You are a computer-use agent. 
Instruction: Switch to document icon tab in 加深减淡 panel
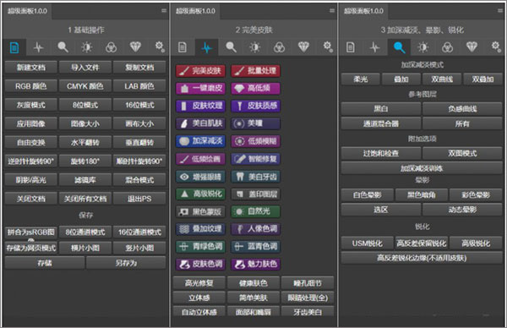[351, 47]
